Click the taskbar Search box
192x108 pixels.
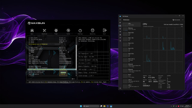pyautogui.click(x=91, y=106)
